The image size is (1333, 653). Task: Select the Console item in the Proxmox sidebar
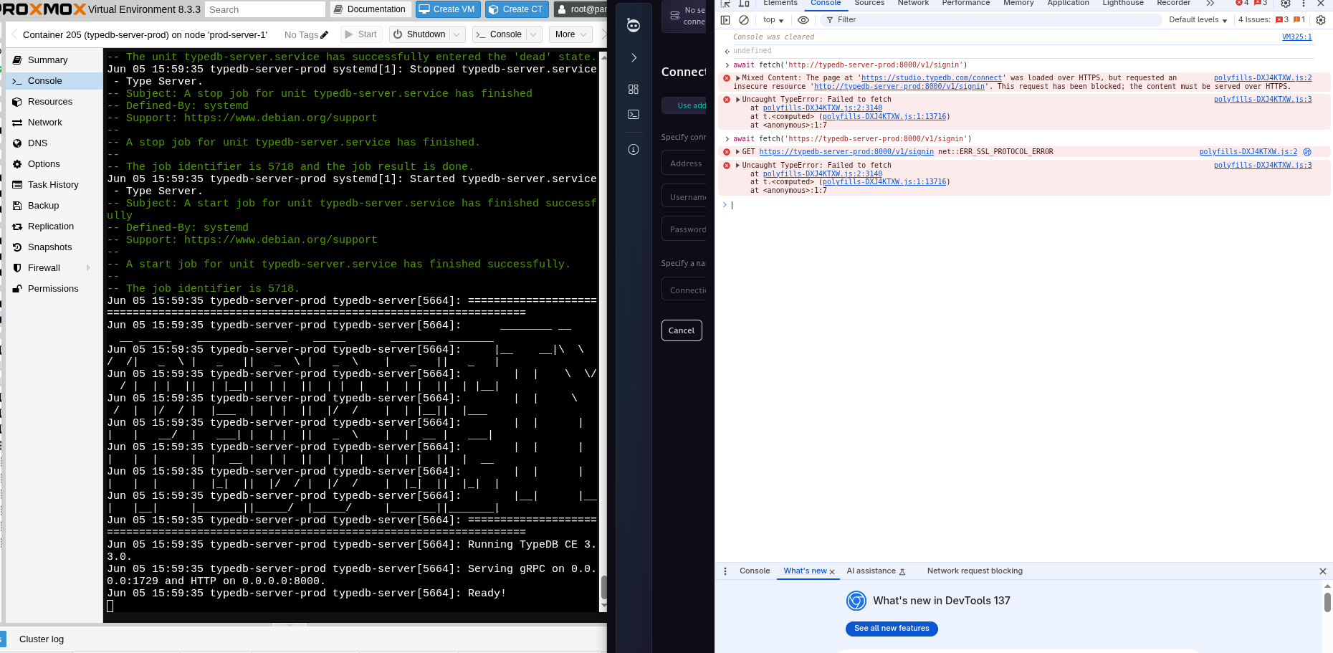(44, 81)
